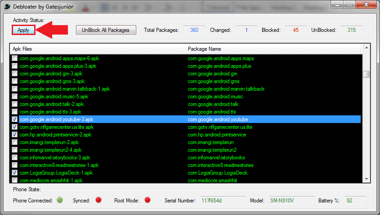Uncheck the com.google.android.youtube-3.apk checkbox
Image resolution: width=380 pixels, height=215 pixels.
coord(15,119)
